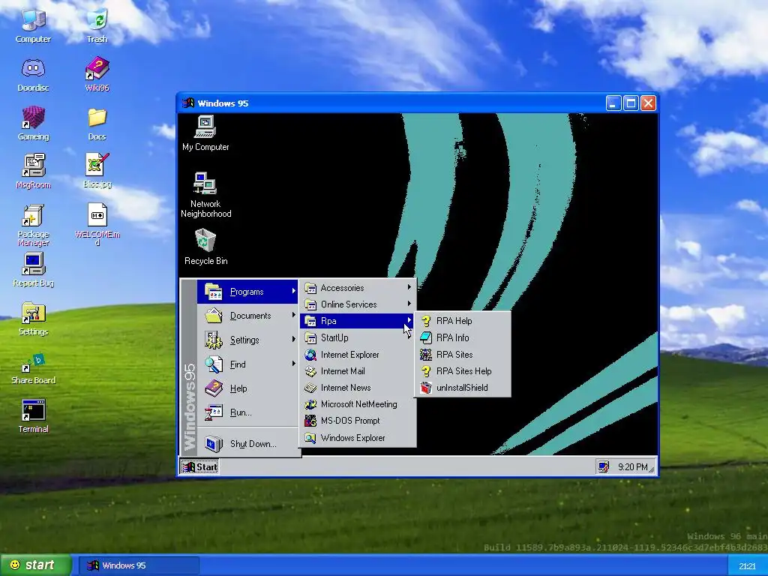Click the Windows 95 window resize grip

click(652, 469)
